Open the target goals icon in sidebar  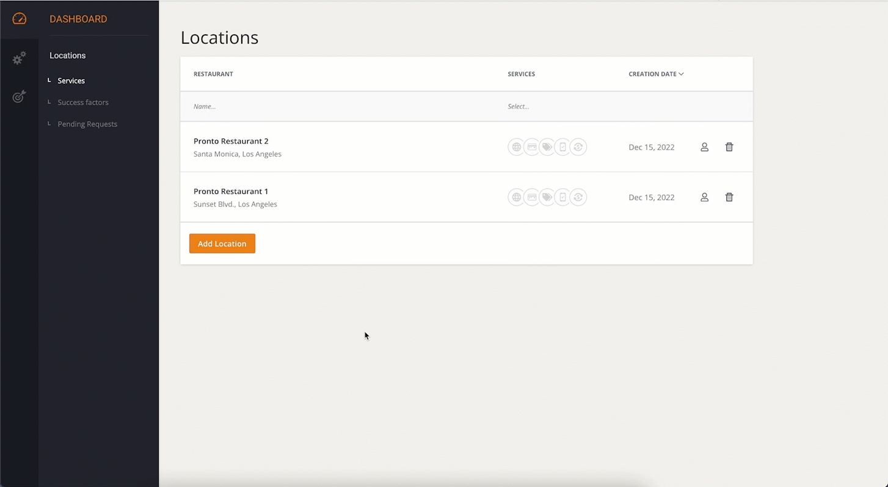[x=20, y=96]
